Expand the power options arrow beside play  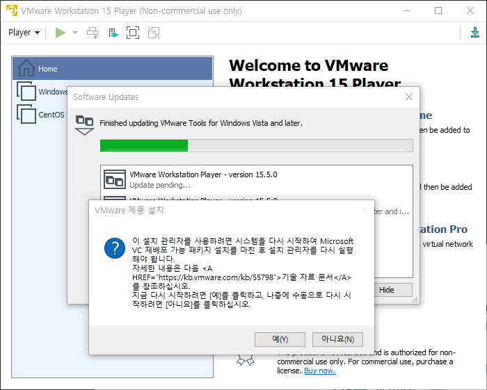tap(75, 33)
